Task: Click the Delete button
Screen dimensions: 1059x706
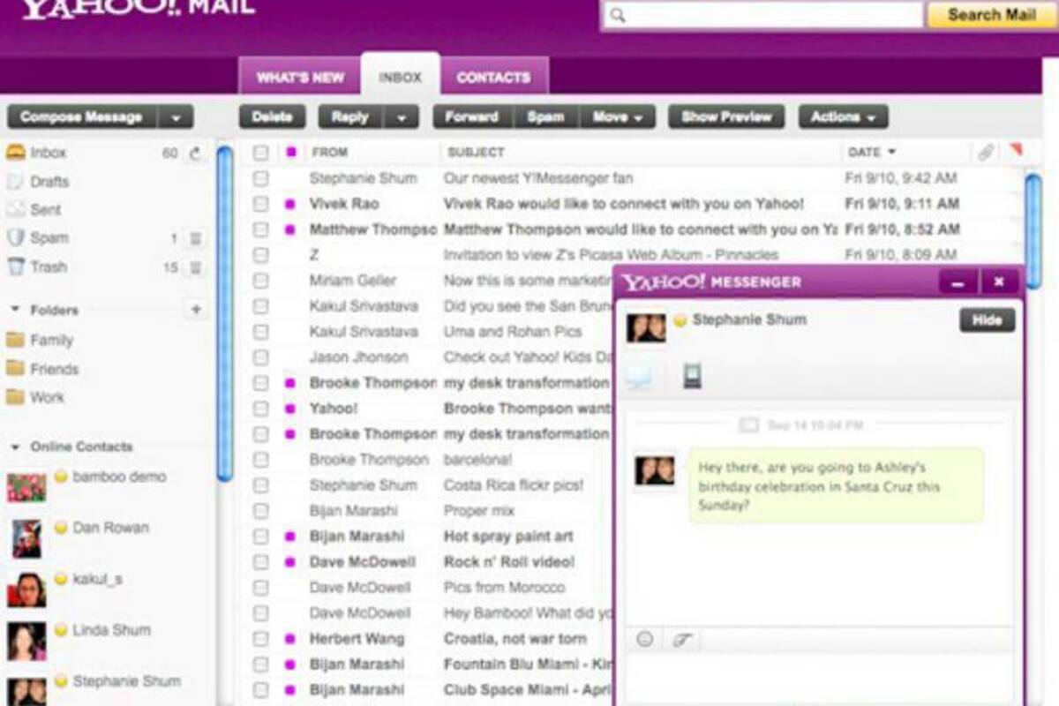Action: 272,116
